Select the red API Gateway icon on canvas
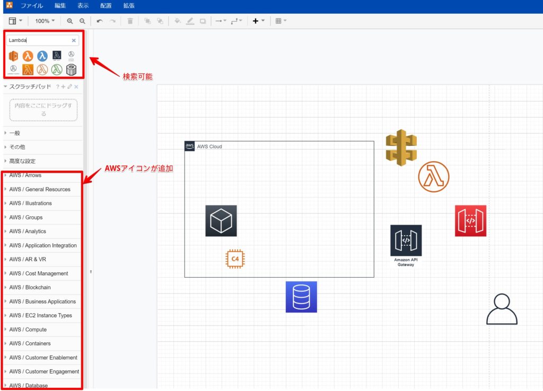 471,221
